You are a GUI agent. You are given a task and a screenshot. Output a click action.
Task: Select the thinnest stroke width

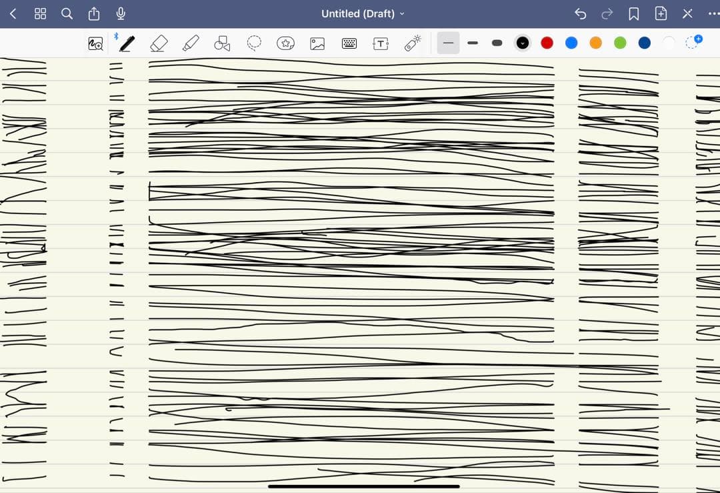448,43
